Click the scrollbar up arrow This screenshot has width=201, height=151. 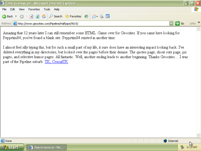[x=198, y=29]
